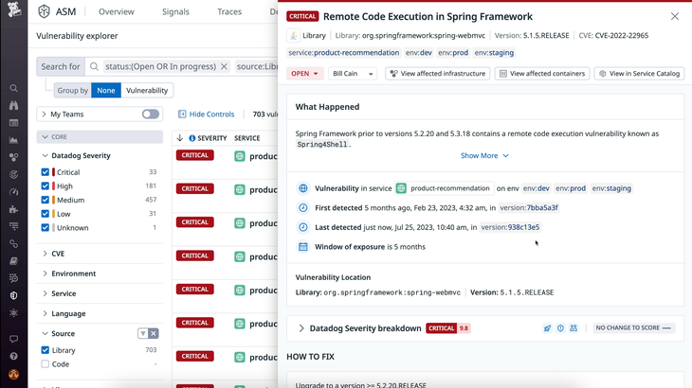Click the product-recommendation service chip
Viewport: 692px width, 388px height.
tap(445, 188)
